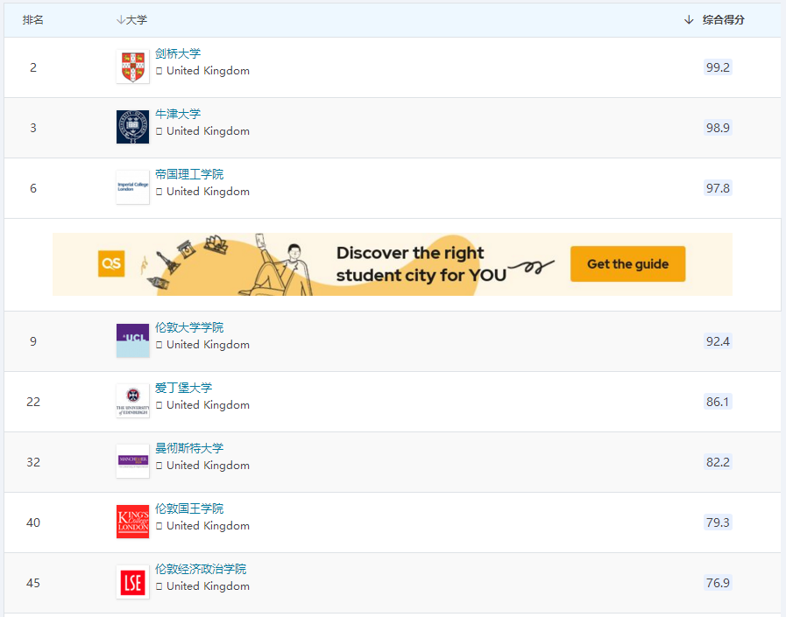The image size is (786, 617).
Task: Click the UCL purple logo
Action: 133,340
